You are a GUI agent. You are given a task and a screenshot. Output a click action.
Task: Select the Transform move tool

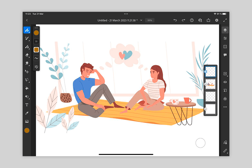point(27,72)
